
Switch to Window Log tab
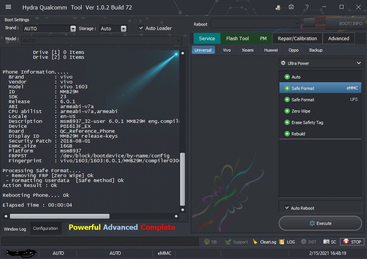pos(15,229)
